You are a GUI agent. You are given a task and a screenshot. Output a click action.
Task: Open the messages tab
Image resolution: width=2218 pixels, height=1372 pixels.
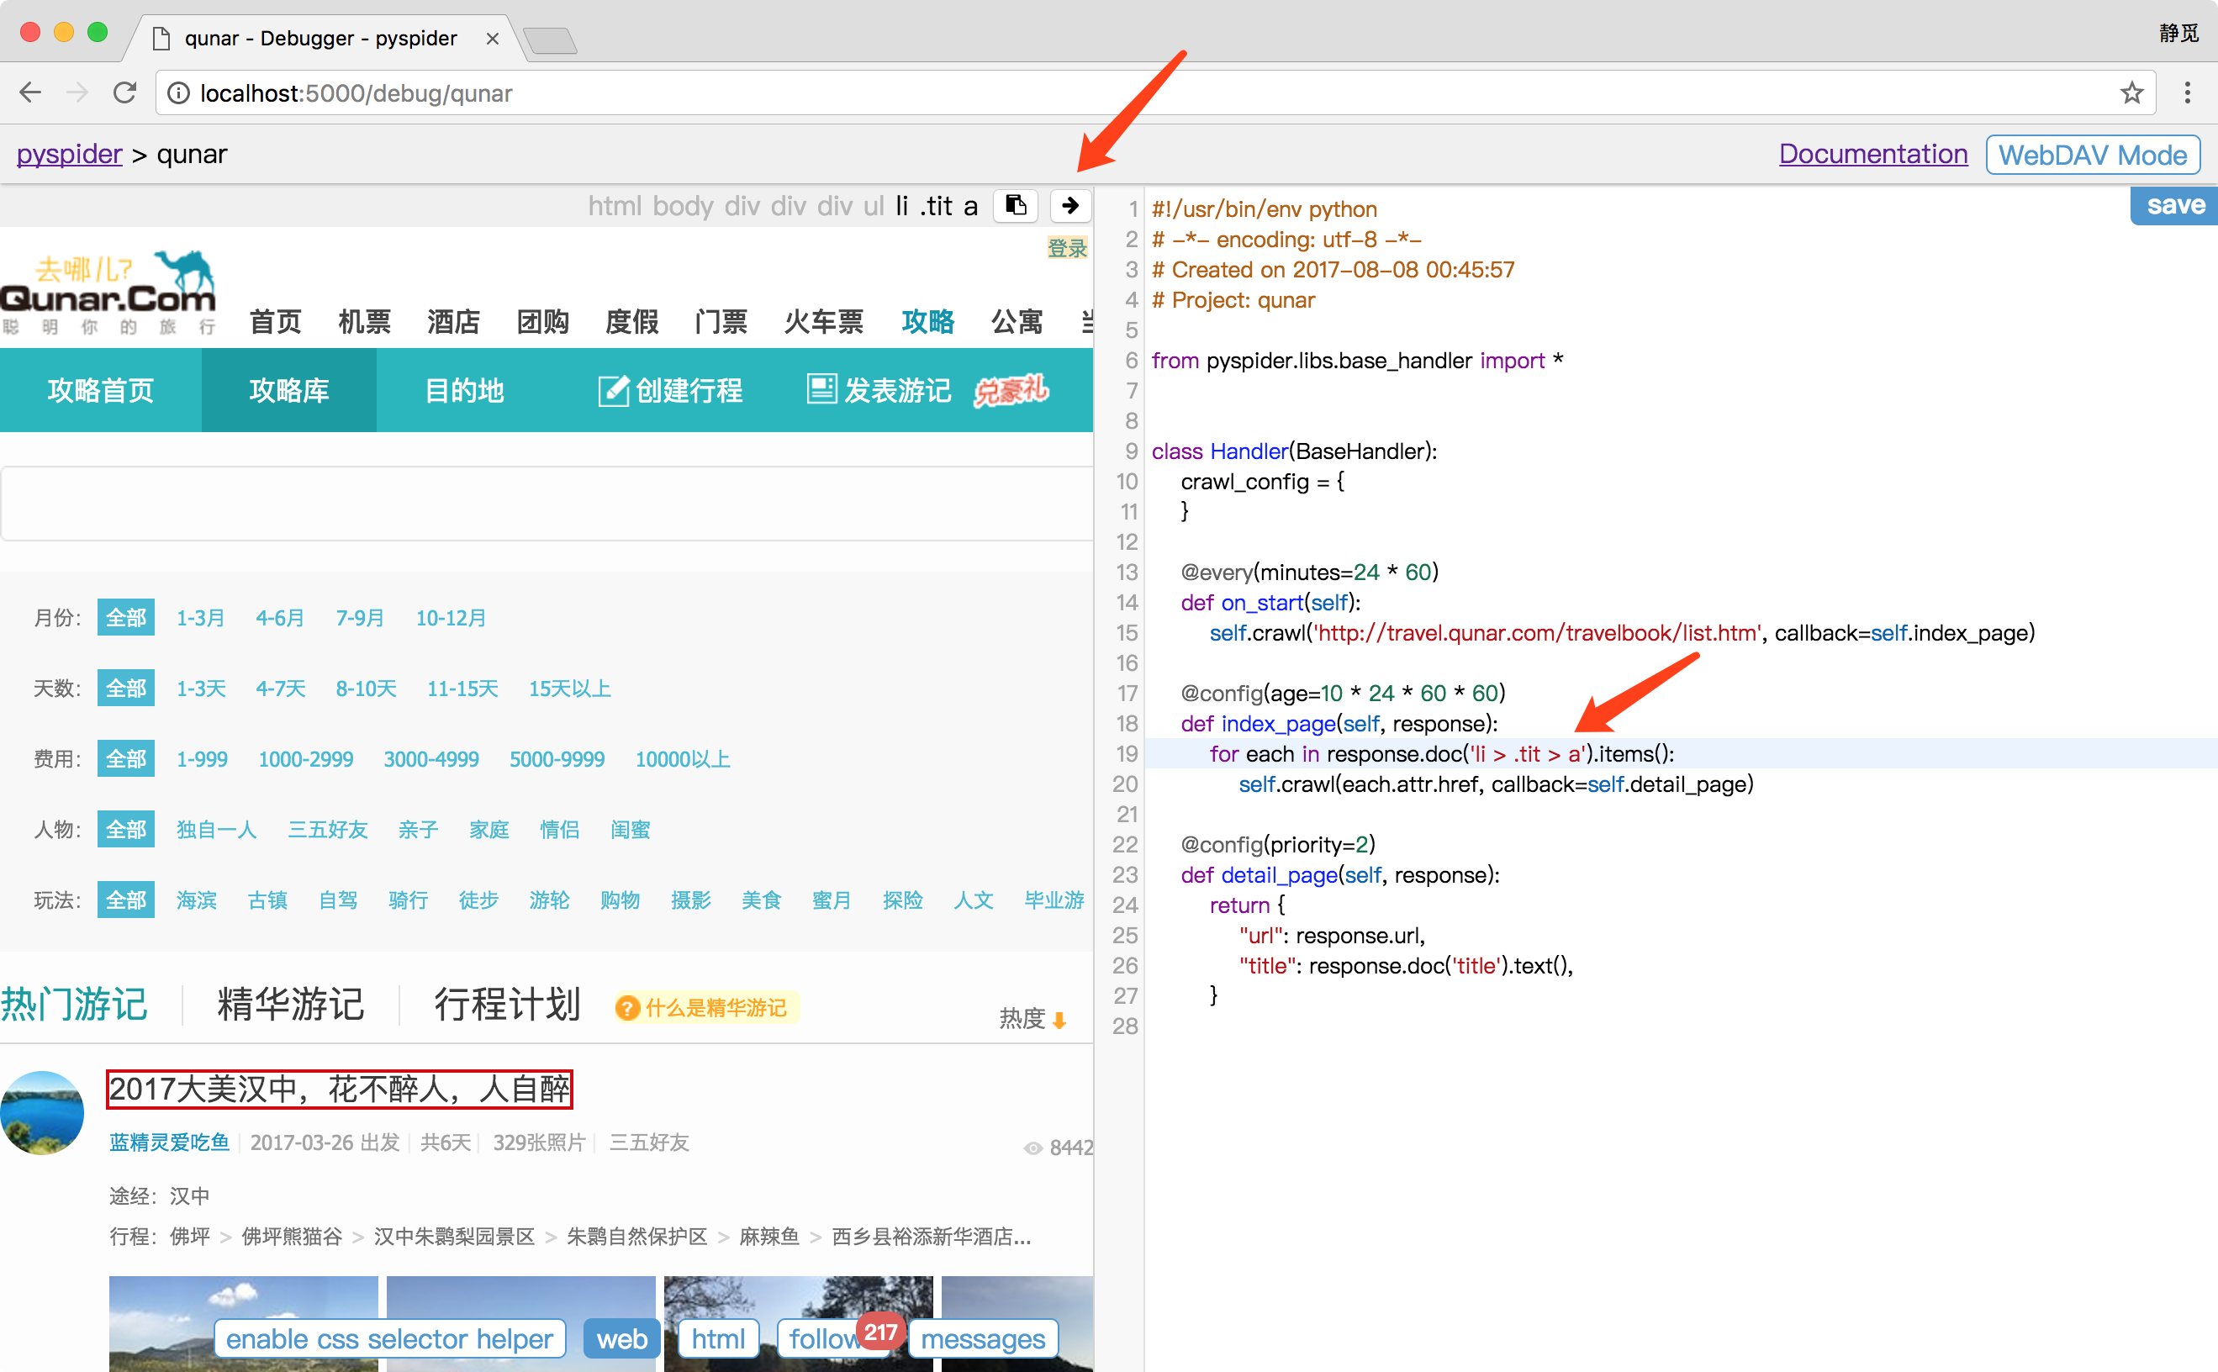(x=983, y=1338)
